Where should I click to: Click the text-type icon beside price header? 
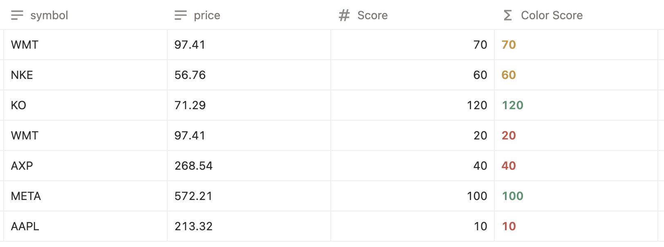coord(180,15)
